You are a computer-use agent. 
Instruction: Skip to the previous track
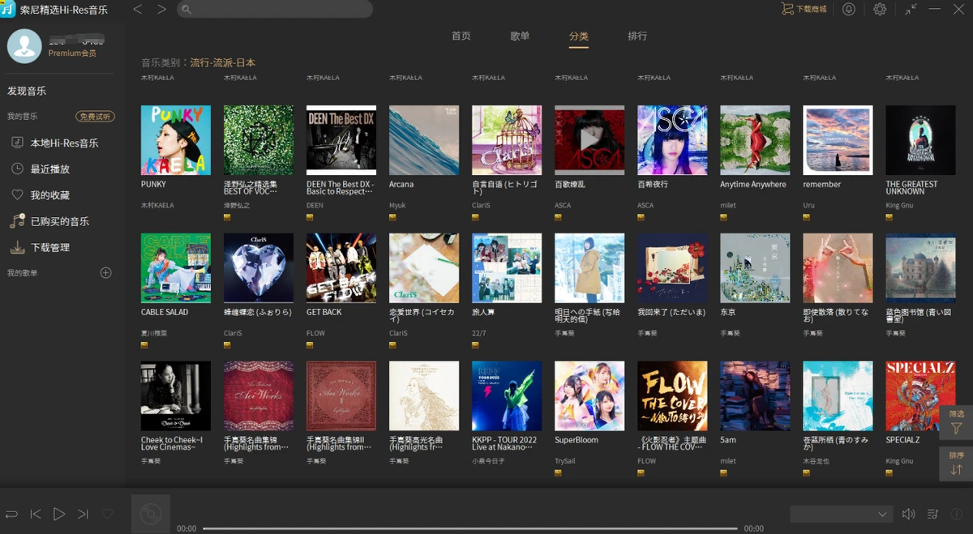(36, 514)
